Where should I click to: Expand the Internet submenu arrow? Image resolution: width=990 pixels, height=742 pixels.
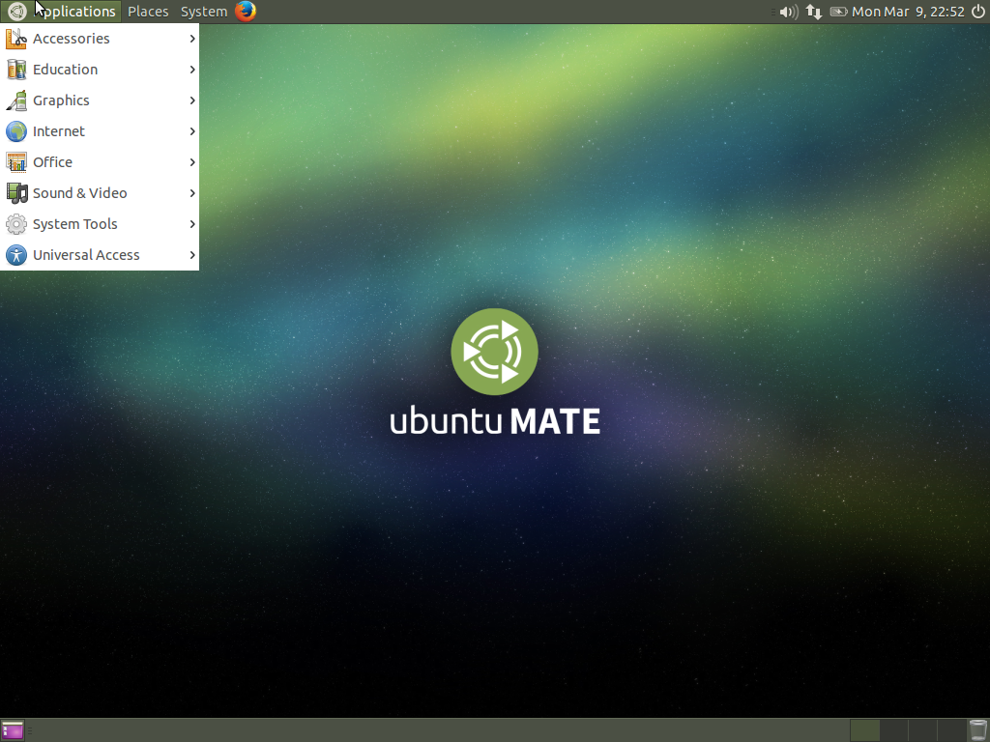click(x=192, y=131)
